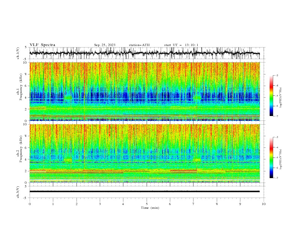Click the 'ch.3(V)' waveform axis label

18,192
